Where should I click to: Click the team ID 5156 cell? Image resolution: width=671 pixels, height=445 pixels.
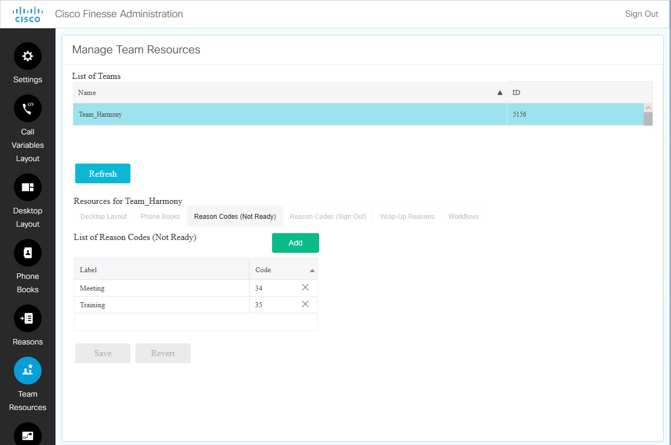click(575, 114)
